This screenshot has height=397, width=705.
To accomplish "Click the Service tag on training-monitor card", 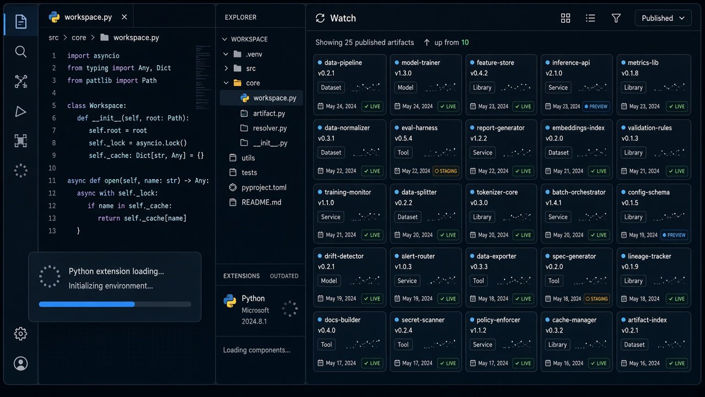I will click(330, 217).
